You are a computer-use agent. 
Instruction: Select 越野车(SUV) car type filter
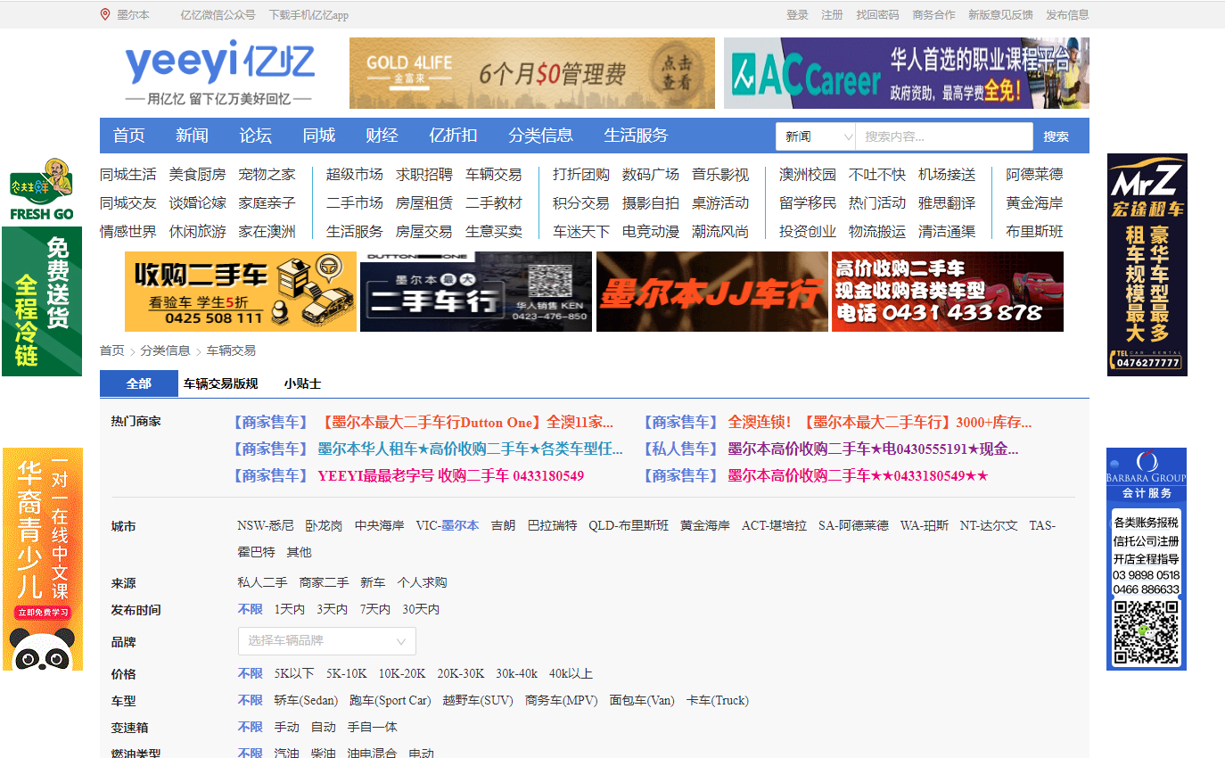pos(478,701)
